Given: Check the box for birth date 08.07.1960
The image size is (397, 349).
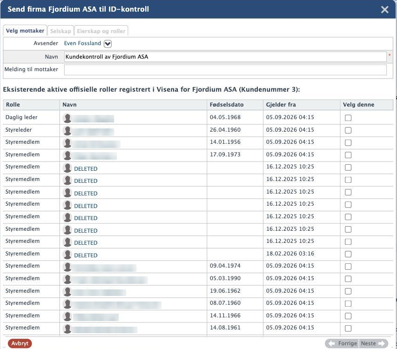Looking at the screenshot, I should [x=348, y=304].
